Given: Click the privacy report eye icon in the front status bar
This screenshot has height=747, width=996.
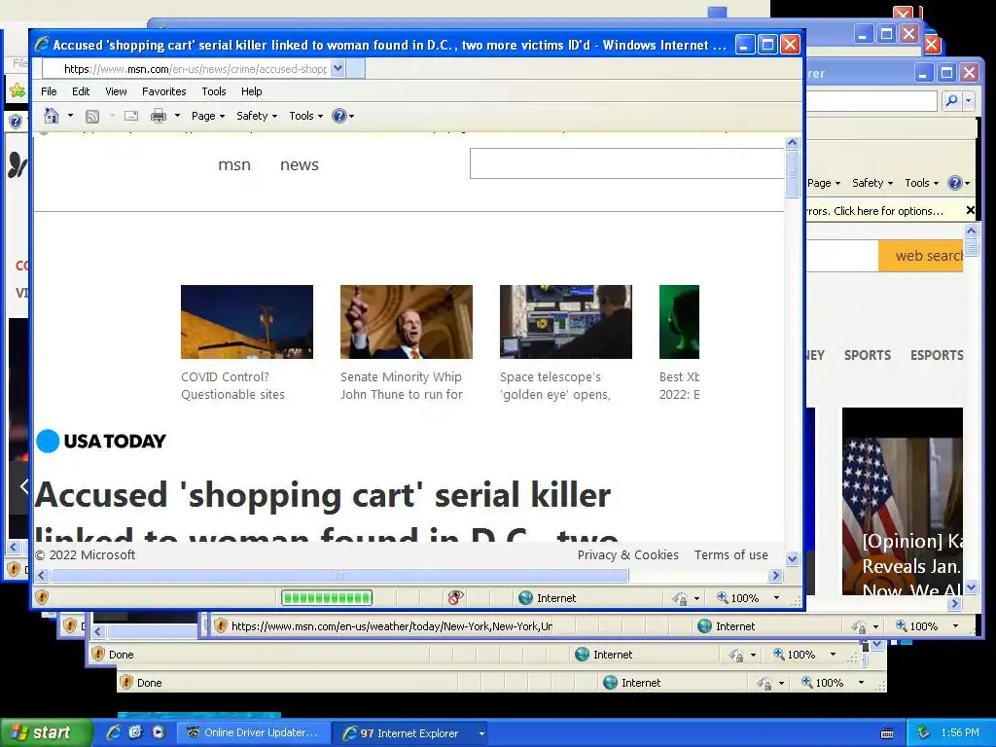Looking at the screenshot, I should pos(455,597).
